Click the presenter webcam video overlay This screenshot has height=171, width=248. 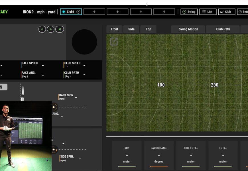pos(26,136)
